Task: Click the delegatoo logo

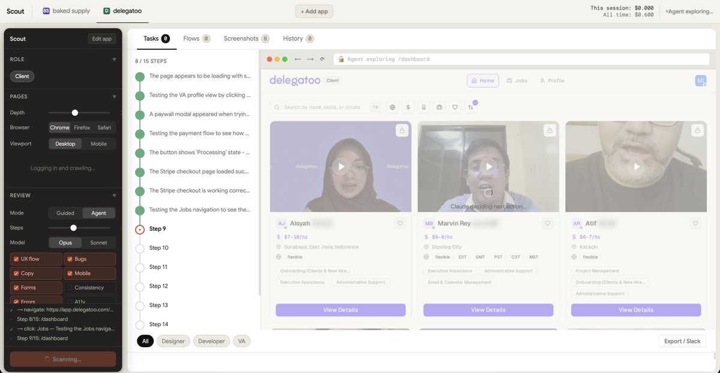Action: click(295, 80)
